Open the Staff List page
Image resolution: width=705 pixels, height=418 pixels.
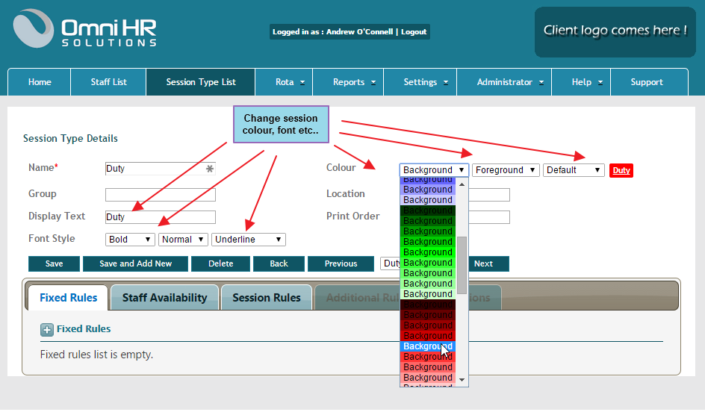[108, 82]
